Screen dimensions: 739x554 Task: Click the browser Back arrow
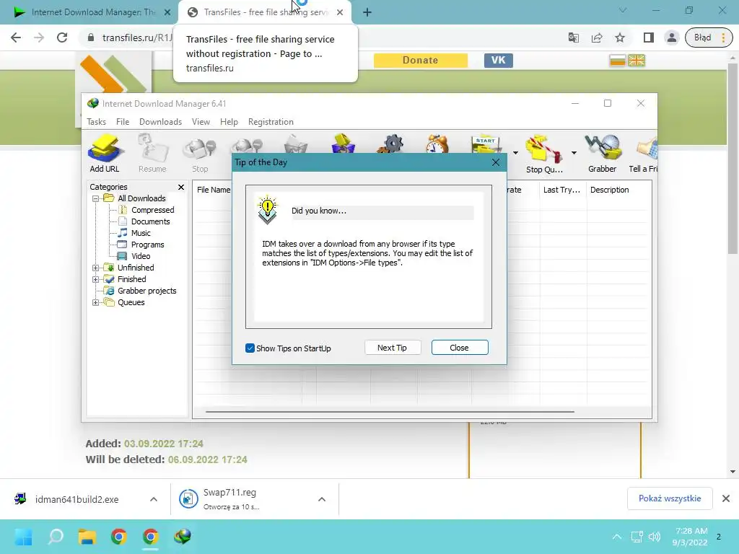click(x=16, y=38)
